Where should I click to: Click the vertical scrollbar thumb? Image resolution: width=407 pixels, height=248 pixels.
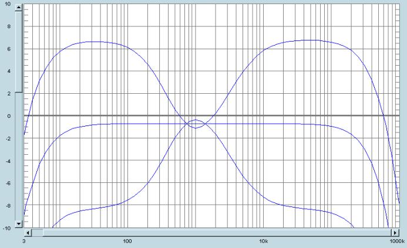coord(19,52)
